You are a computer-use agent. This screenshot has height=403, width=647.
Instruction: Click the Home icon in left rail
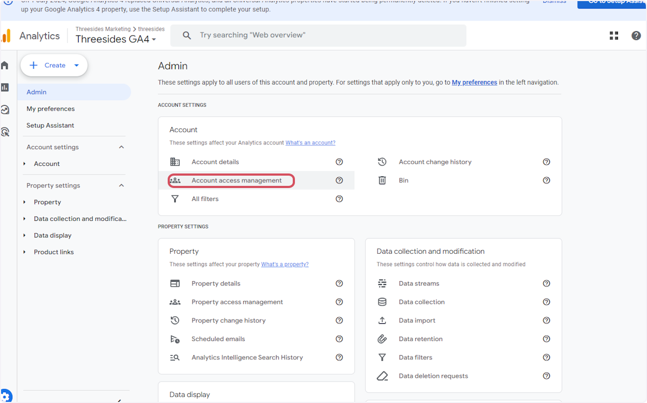point(5,65)
